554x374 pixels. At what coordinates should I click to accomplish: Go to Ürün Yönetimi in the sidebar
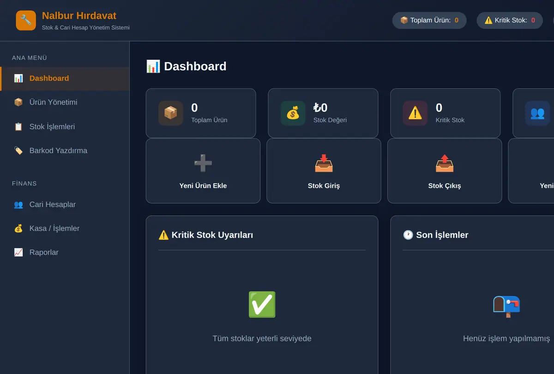coord(65,102)
